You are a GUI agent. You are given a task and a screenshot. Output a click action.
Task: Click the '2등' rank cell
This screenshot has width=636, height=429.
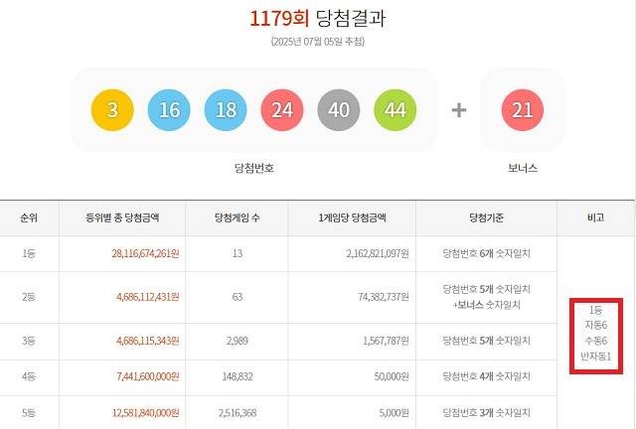tap(29, 297)
